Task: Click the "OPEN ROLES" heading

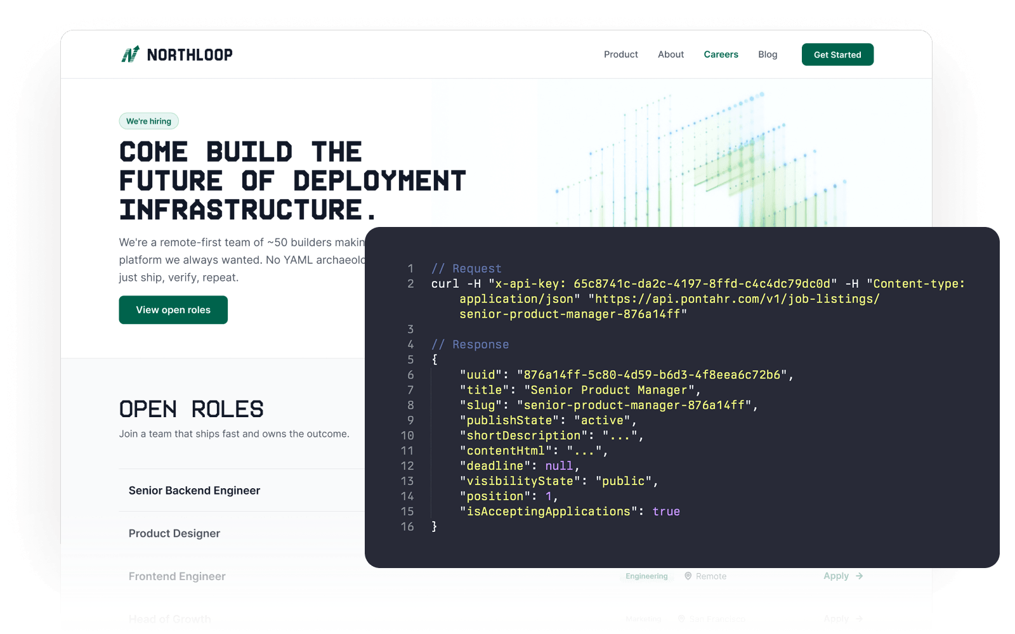Action: [191, 409]
